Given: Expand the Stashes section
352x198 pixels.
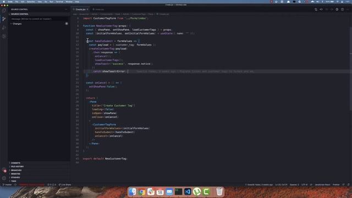Looking at the screenshot, I should pyautogui.click(x=15, y=177).
